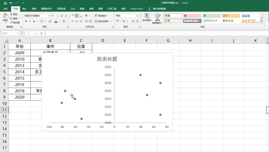Select the 常规 cell style
This screenshot has height=152, width=269.
(x=173, y=16)
